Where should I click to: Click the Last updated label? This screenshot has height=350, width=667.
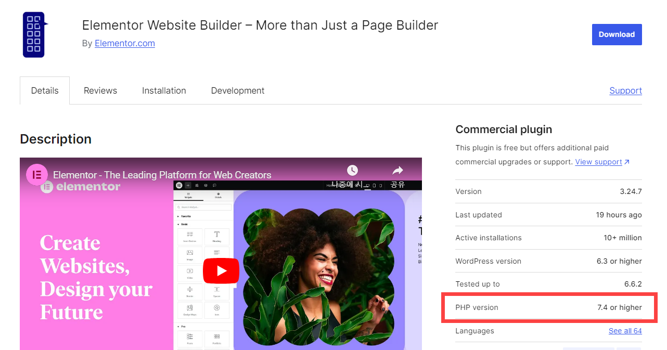479,215
